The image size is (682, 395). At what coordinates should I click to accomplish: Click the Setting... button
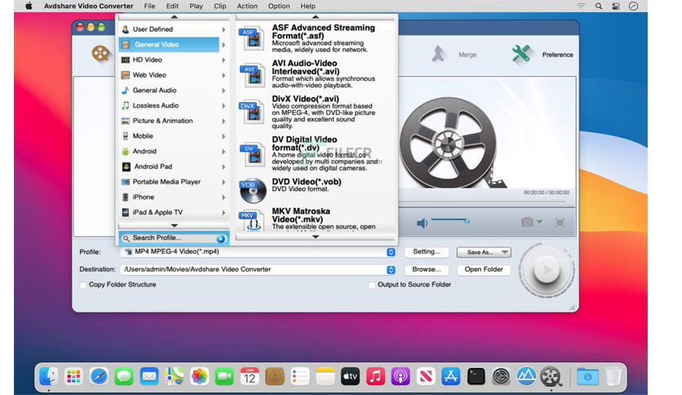(x=426, y=252)
